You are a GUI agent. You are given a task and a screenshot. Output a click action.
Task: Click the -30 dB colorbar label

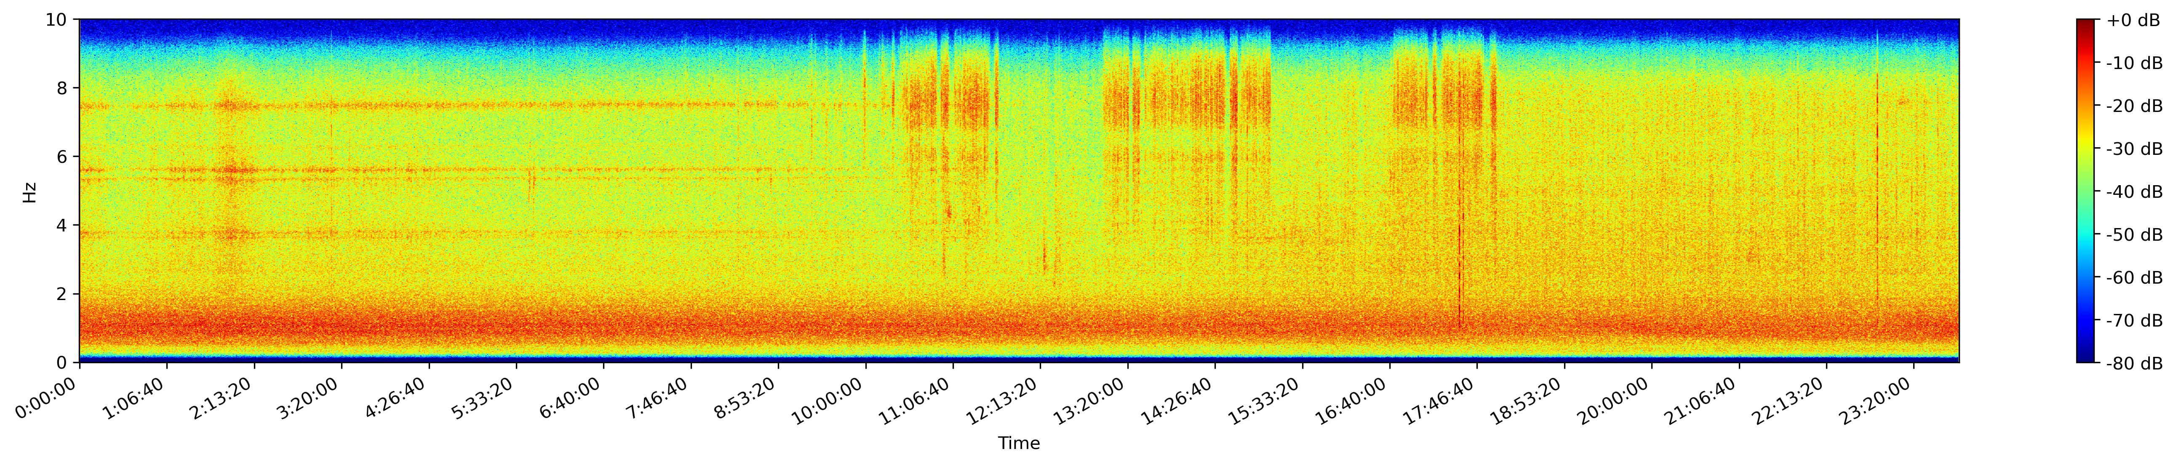(x=2135, y=149)
